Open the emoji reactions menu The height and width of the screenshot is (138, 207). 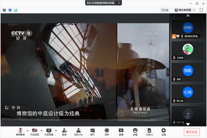point(135,132)
